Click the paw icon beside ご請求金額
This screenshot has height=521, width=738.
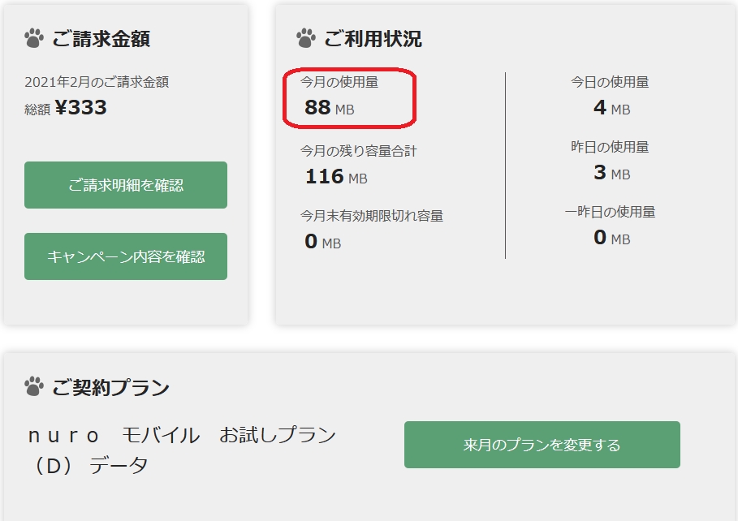click(x=34, y=37)
